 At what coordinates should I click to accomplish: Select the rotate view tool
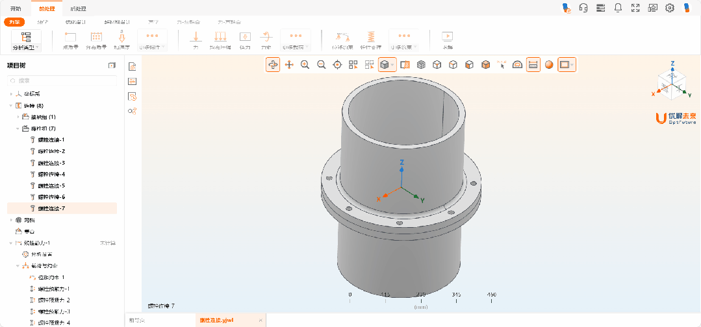[273, 65]
